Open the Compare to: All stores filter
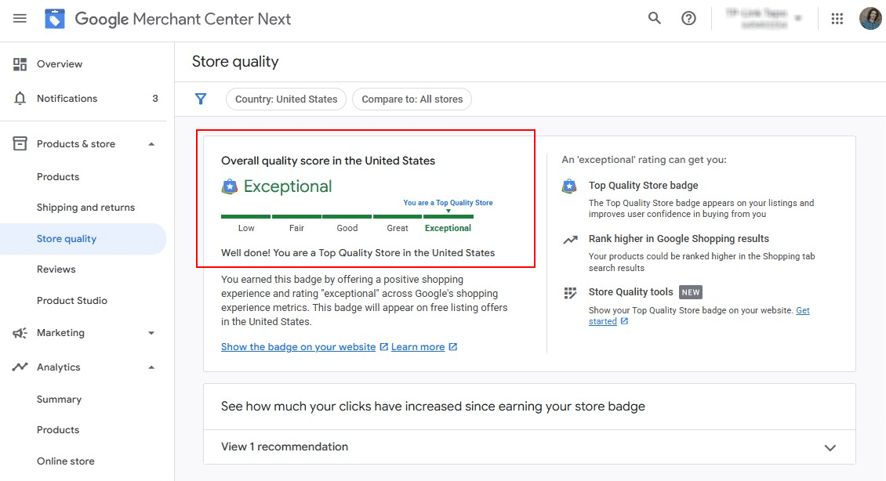The height and width of the screenshot is (481, 886). pyautogui.click(x=412, y=99)
